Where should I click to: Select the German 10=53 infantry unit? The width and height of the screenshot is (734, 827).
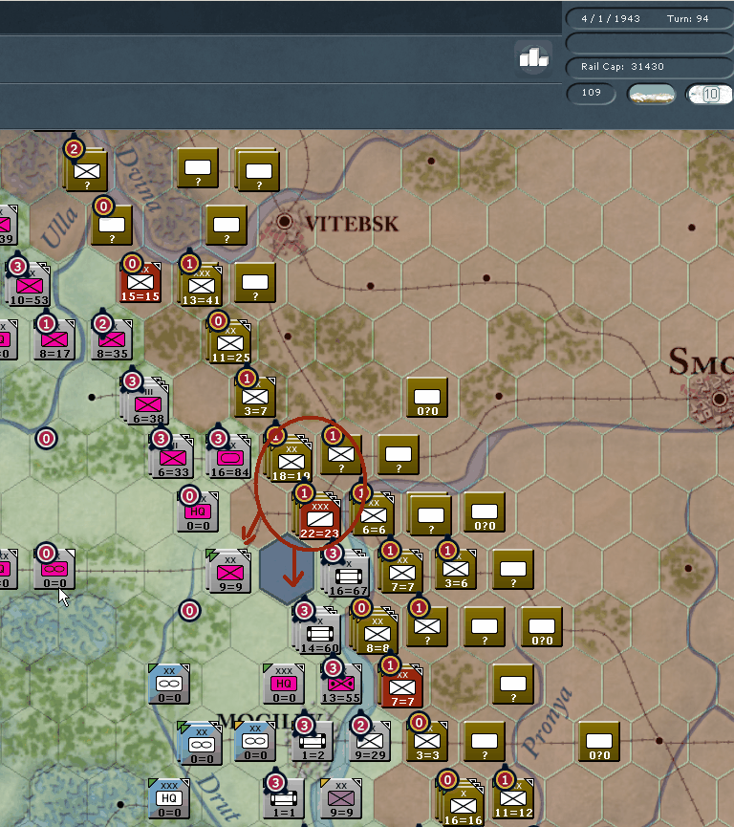[x=30, y=285]
